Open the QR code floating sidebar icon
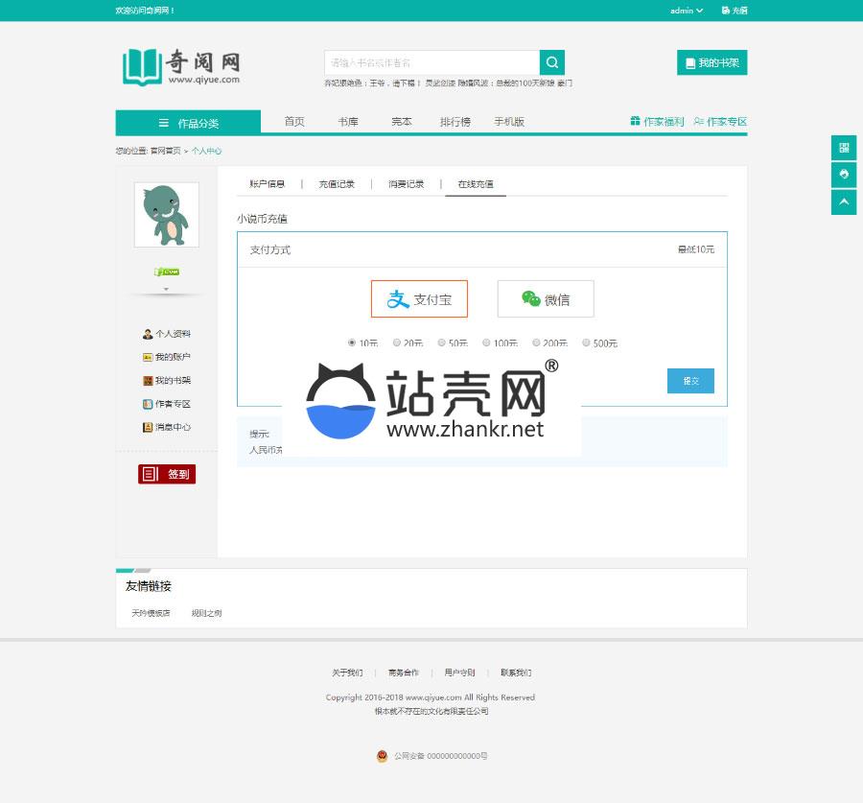863x803 pixels. coord(843,148)
